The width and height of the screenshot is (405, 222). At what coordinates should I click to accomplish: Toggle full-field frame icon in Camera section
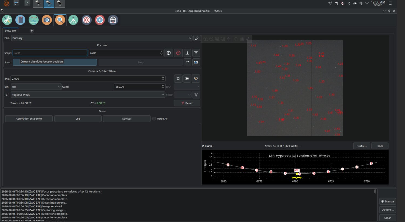click(x=178, y=78)
